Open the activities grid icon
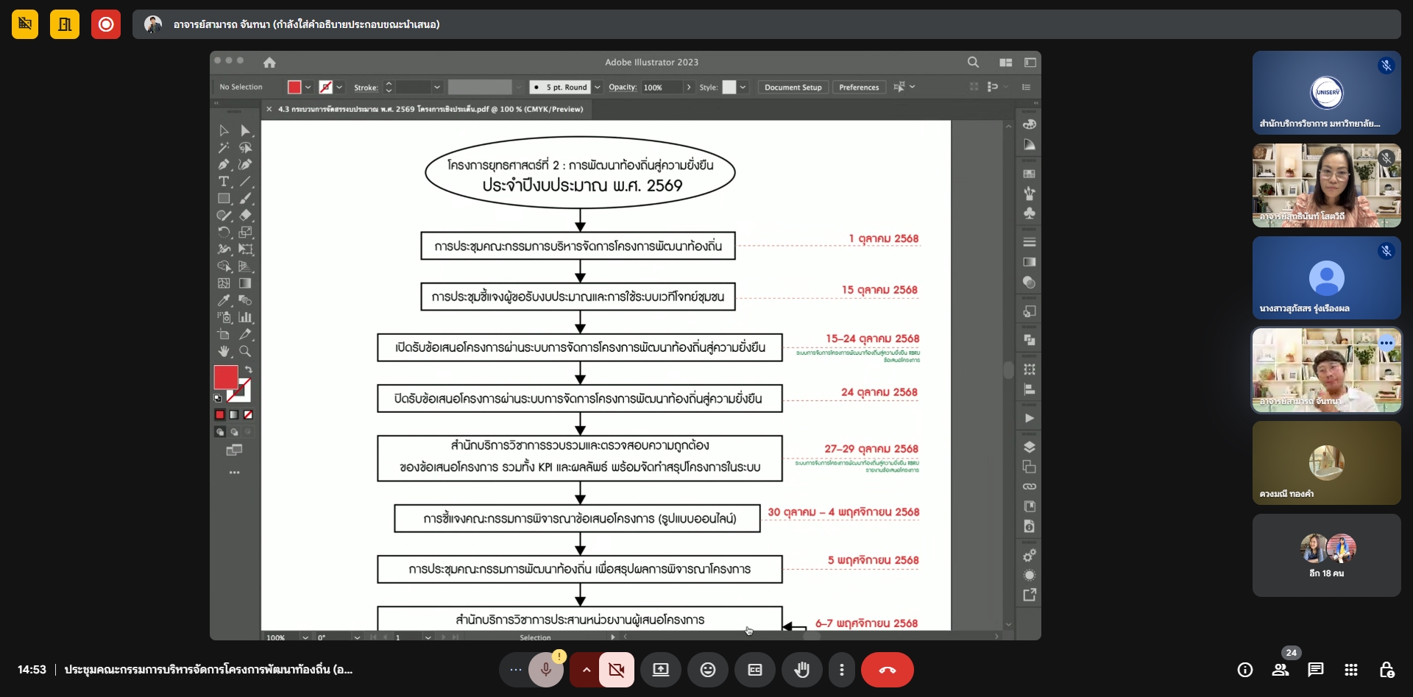1413x697 pixels. click(1351, 670)
